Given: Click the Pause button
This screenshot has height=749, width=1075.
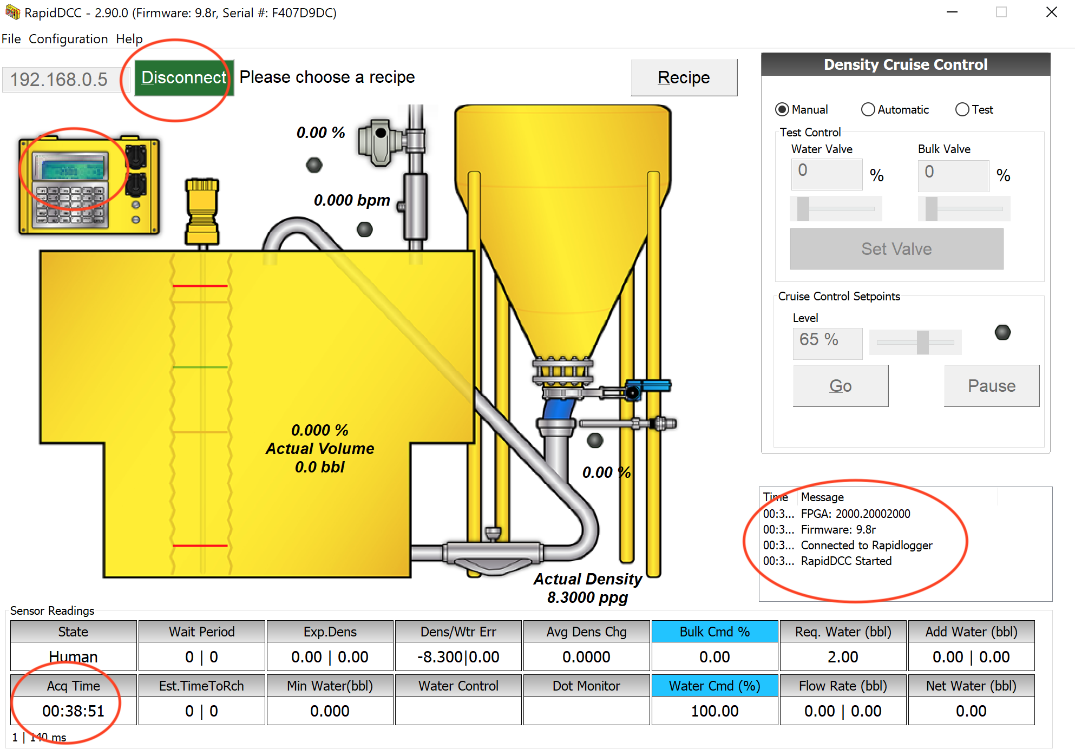Looking at the screenshot, I should (x=992, y=385).
